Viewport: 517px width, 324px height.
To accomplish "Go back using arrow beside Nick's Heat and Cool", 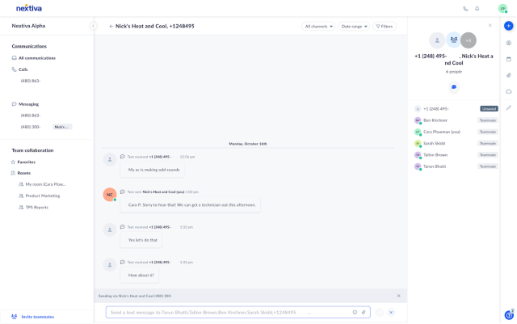I will [x=111, y=26].
